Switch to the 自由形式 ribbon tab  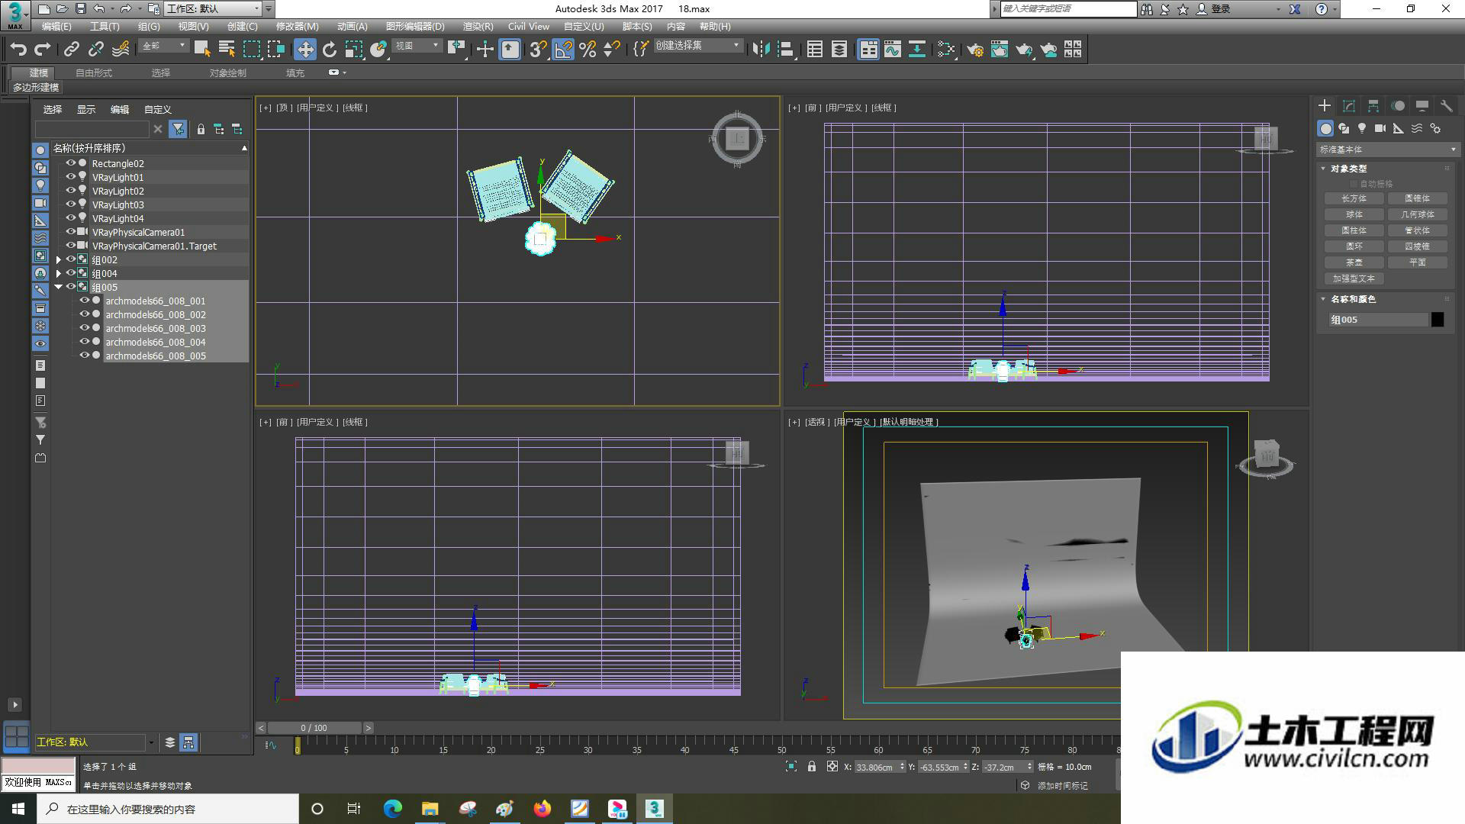click(94, 73)
